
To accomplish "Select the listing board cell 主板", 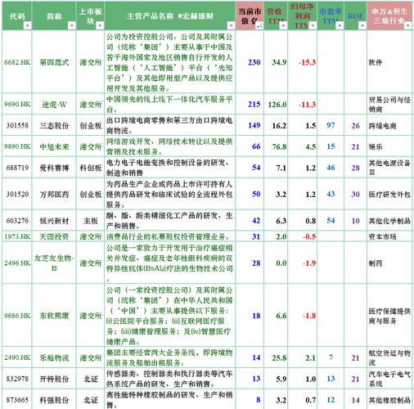I will (x=91, y=221).
